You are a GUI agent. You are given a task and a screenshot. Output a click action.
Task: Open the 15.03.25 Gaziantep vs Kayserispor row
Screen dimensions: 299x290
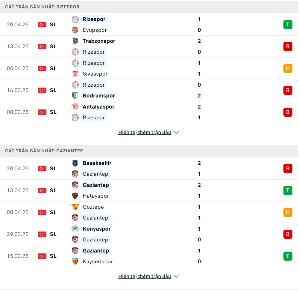[x=149, y=256]
